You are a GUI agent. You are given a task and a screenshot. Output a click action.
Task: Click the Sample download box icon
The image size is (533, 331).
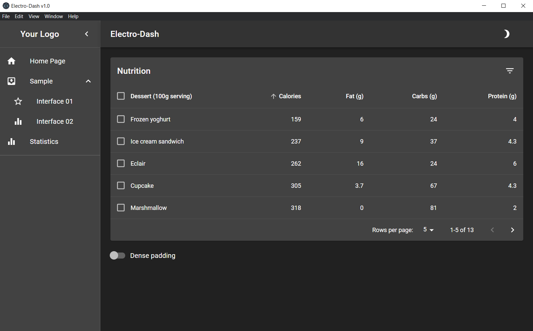(x=11, y=81)
